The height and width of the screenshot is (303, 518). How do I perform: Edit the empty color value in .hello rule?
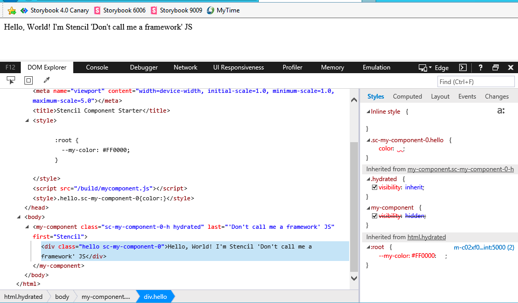400,149
